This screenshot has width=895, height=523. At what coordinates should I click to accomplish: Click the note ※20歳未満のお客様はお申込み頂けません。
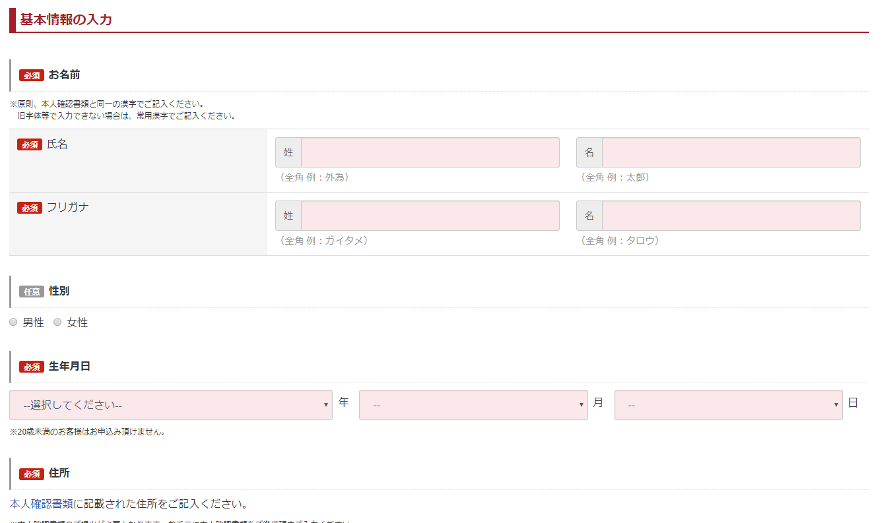pos(87,432)
